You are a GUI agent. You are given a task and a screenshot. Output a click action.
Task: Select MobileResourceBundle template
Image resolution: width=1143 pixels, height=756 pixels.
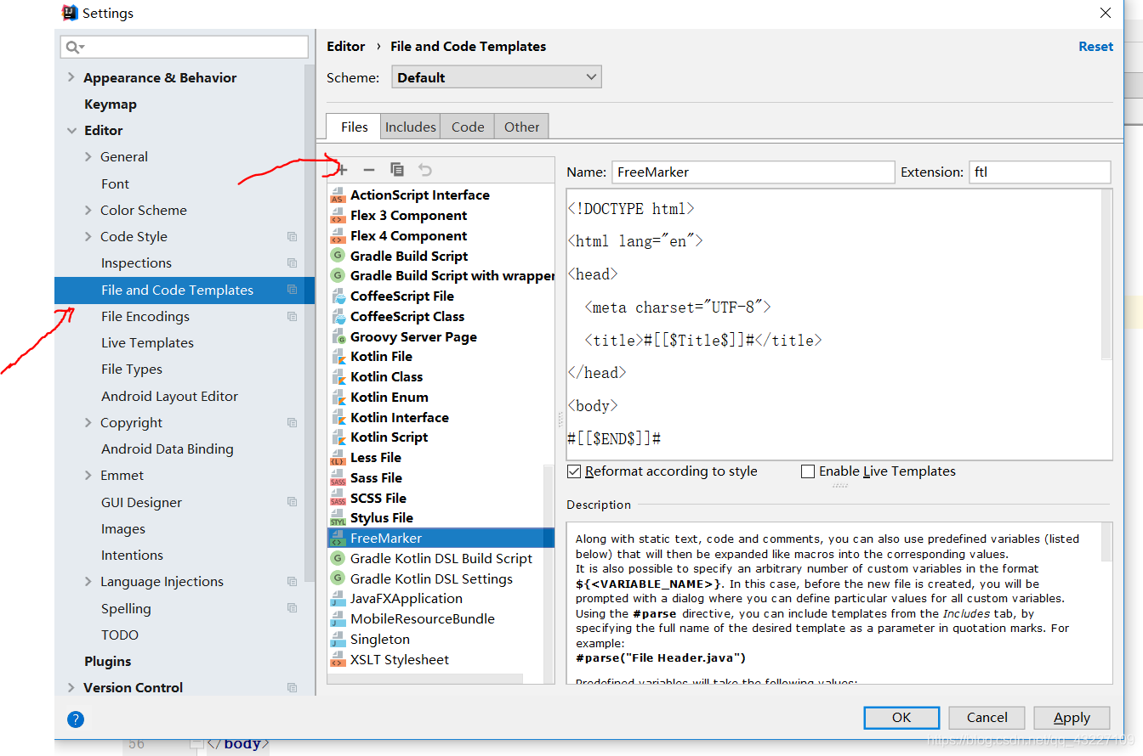point(423,619)
